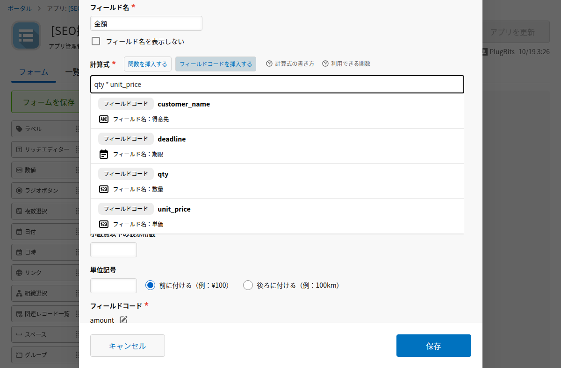This screenshot has height=368, width=561.
Task: Click the ラベル tag icon in the sidebar
Action: click(19, 129)
